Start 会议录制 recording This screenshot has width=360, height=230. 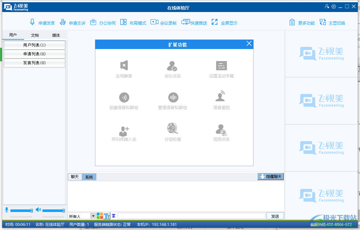click(154, 22)
